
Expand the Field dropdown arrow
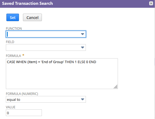click(82, 47)
